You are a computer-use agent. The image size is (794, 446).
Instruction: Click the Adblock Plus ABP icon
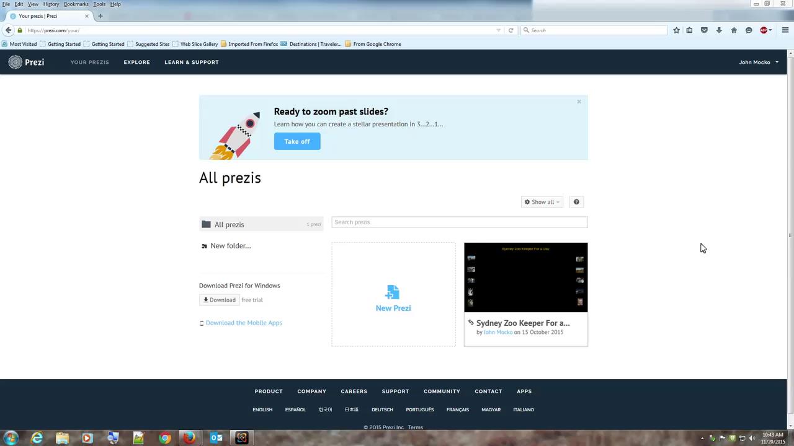764,30
